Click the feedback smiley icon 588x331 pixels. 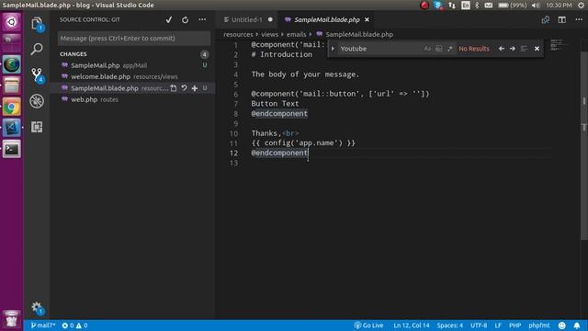click(561, 325)
